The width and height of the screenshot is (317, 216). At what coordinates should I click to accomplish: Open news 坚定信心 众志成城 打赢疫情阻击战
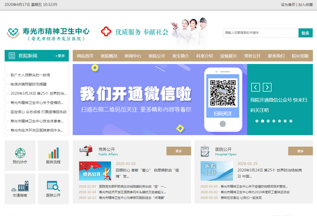[x=39, y=112]
